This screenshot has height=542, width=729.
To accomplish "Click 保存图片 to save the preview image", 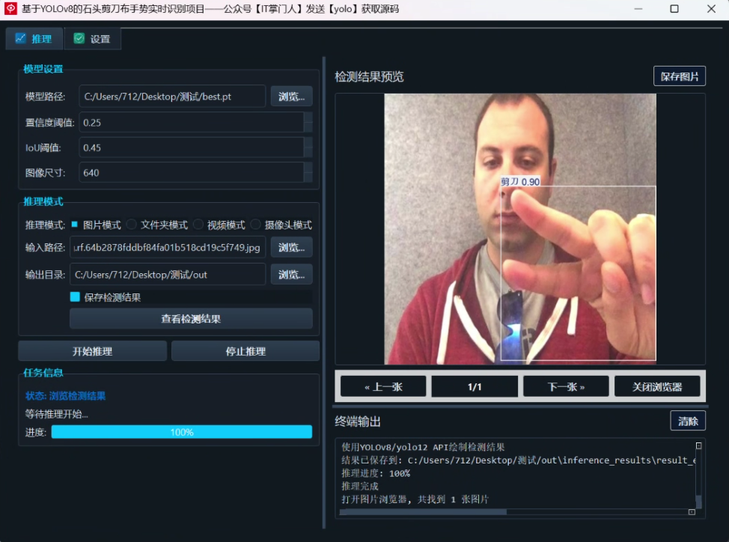I will 679,76.
